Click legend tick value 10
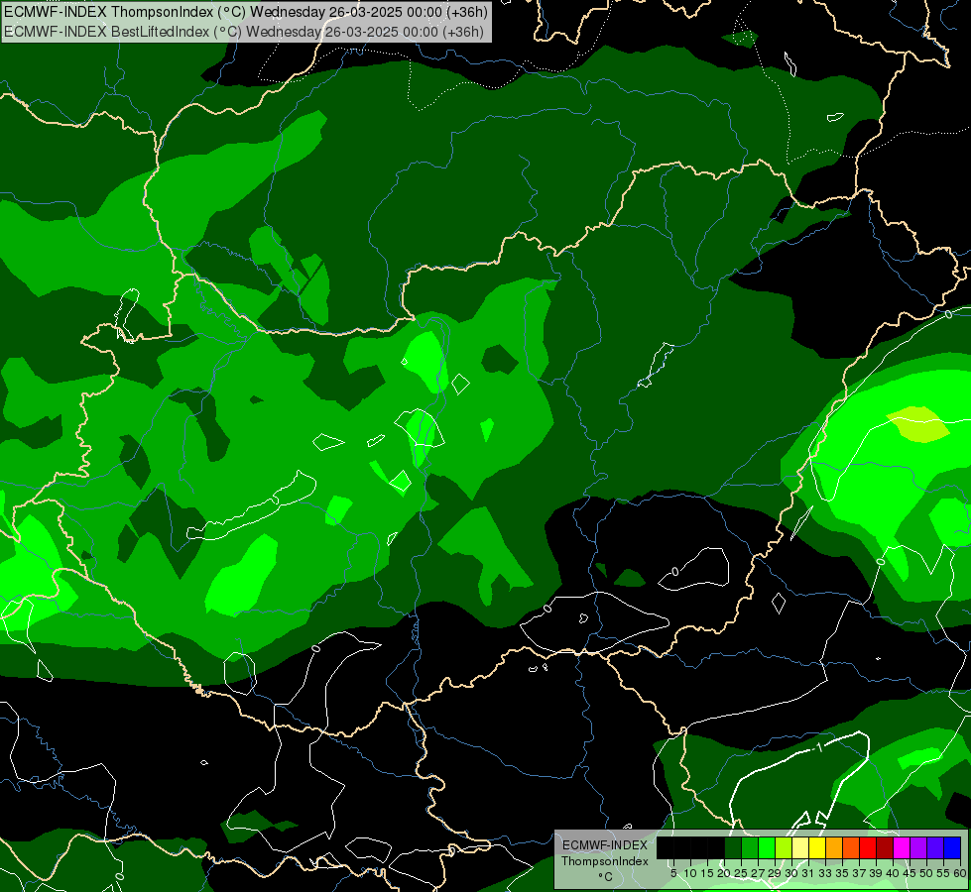 tap(690, 873)
